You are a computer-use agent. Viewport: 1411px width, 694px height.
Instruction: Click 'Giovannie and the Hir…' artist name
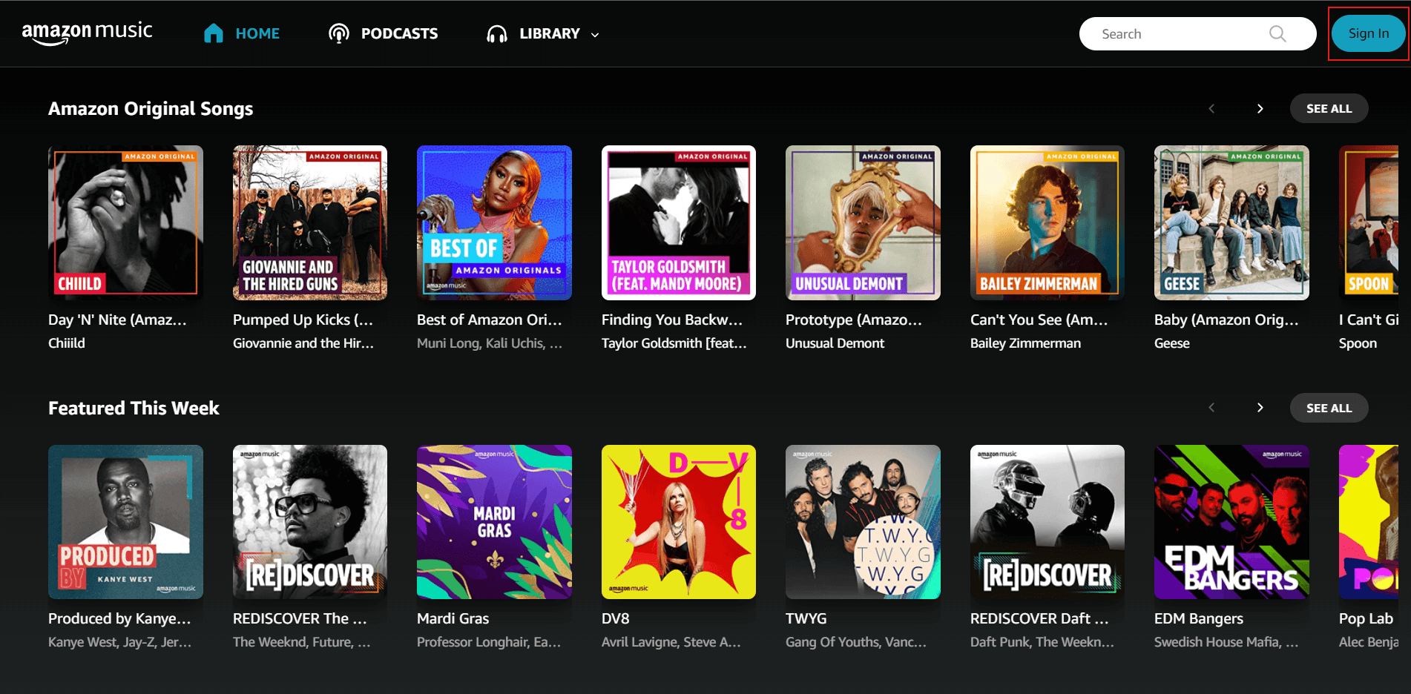pyautogui.click(x=303, y=343)
